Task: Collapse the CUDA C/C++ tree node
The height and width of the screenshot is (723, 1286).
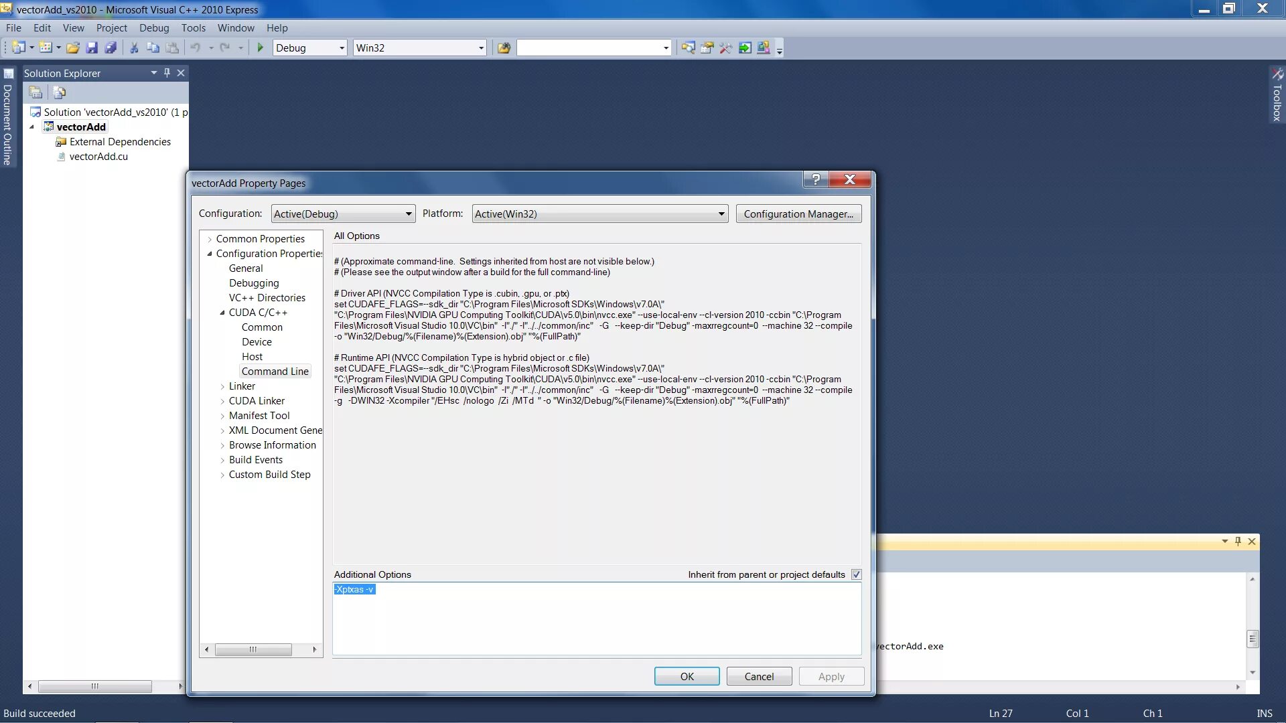Action: [222, 313]
